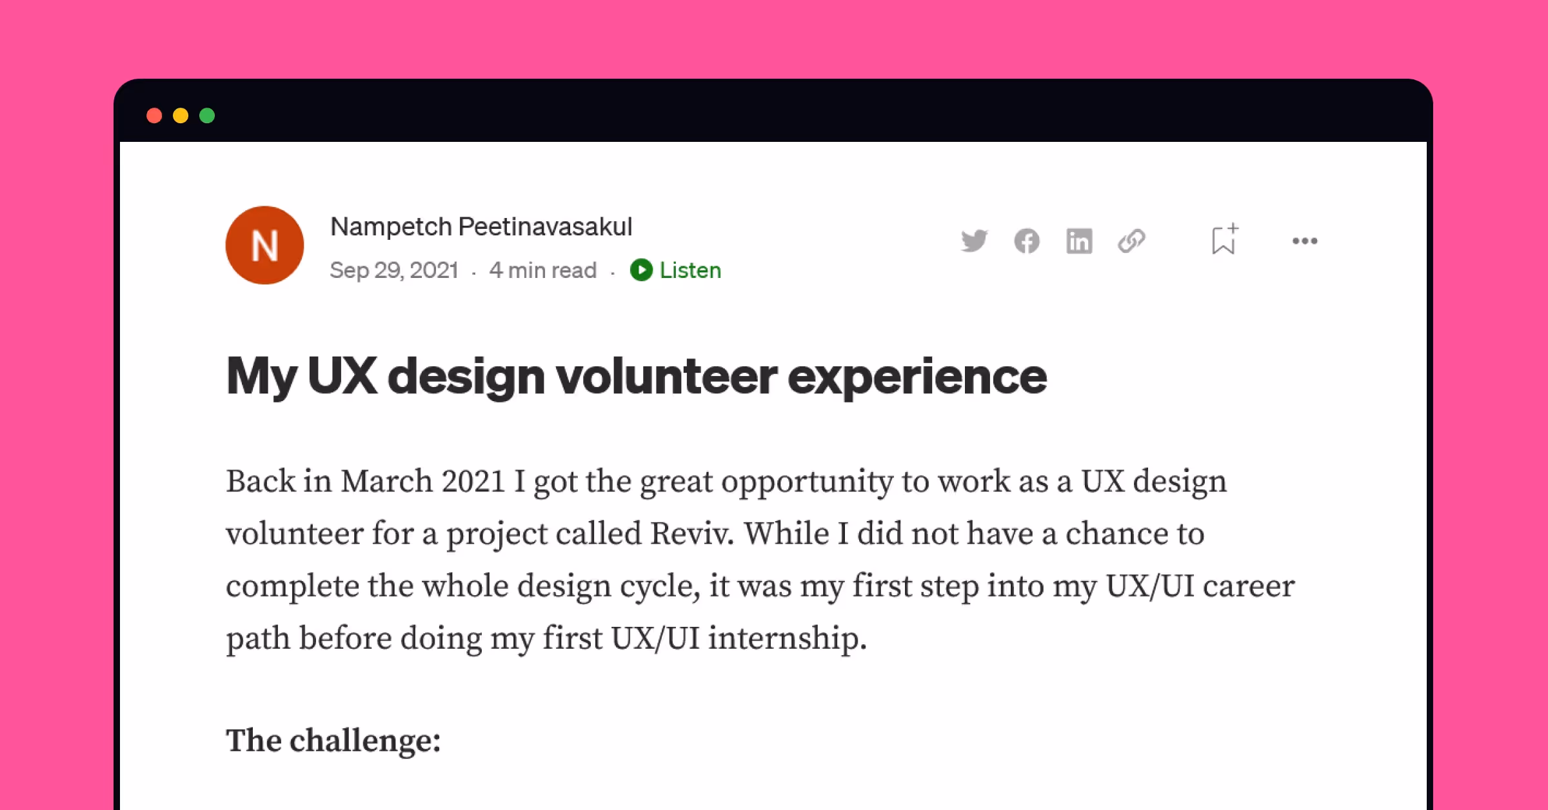
Task: Share the article on Twitter
Action: point(975,241)
